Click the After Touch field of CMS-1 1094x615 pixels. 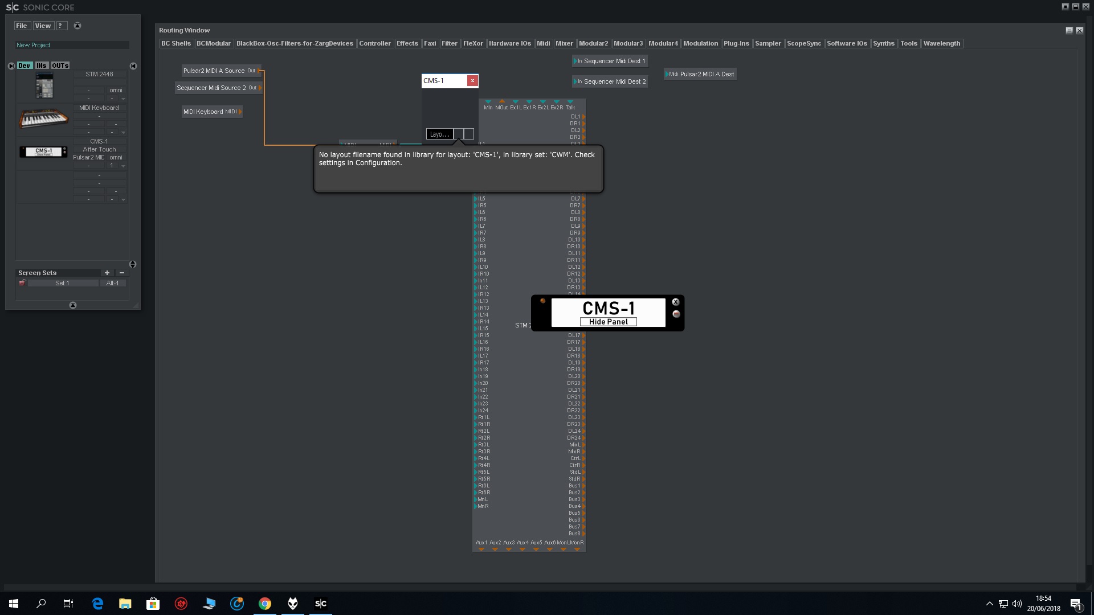99,149
